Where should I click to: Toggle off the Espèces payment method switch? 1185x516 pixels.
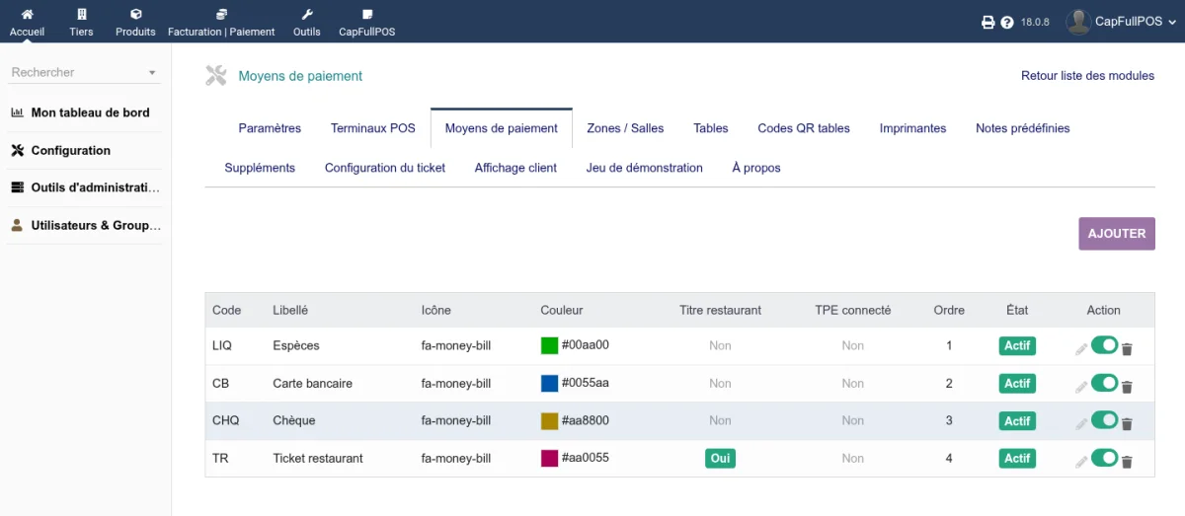tap(1104, 344)
